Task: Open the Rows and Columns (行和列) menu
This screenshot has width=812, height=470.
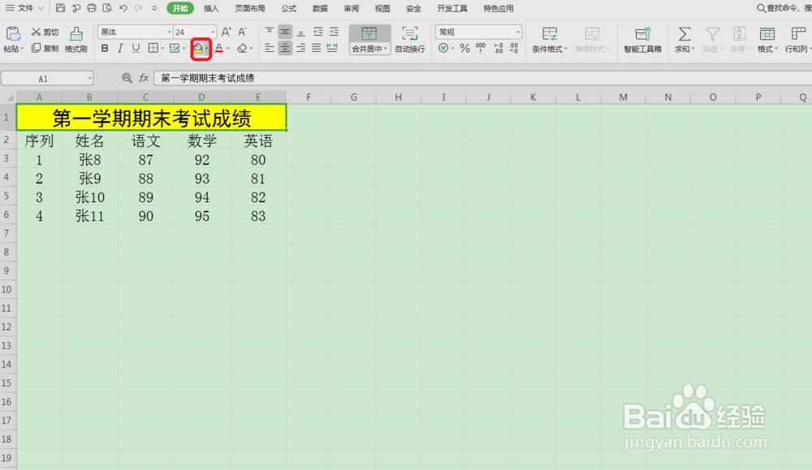Action: (797, 39)
